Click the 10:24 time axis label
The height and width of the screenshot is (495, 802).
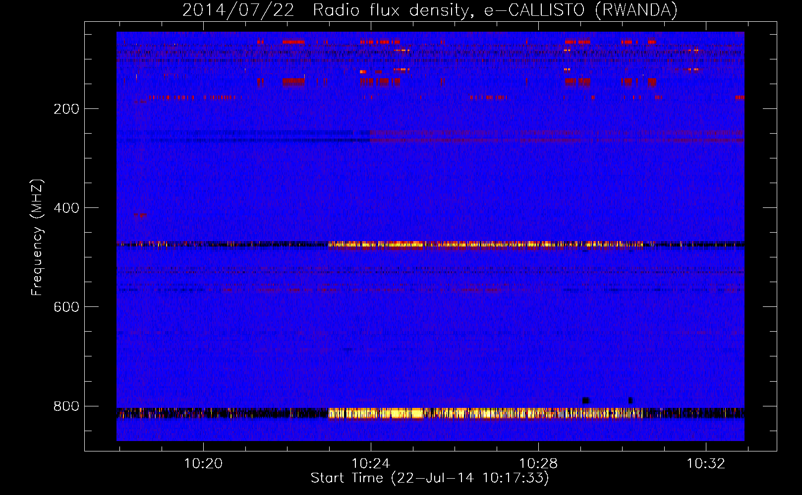(x=371, y=464)
